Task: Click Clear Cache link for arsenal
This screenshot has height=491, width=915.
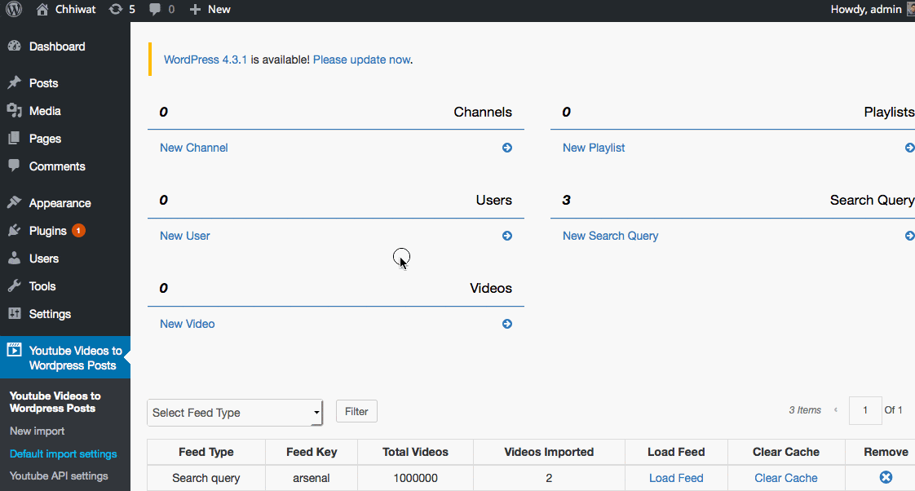Action: (786, 478)
